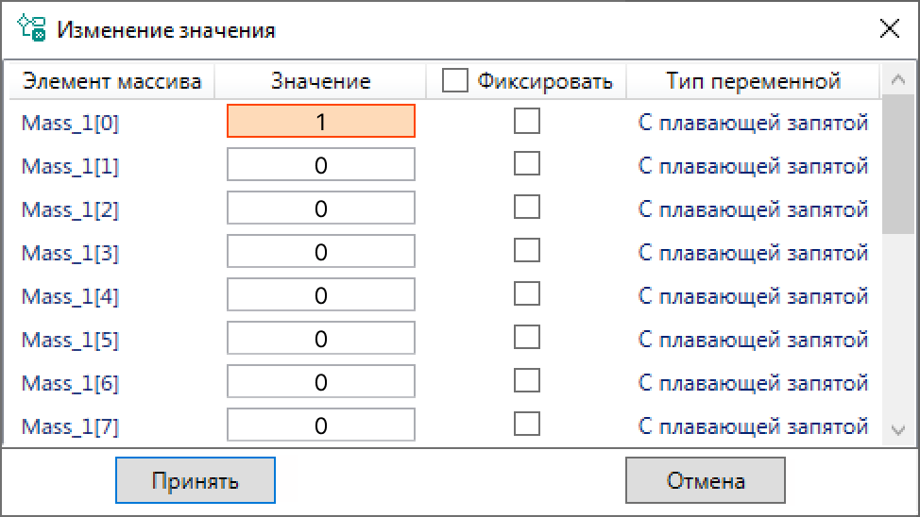
Task: Click the value field for Mass_1[2]
Action: tap(320, 208)
